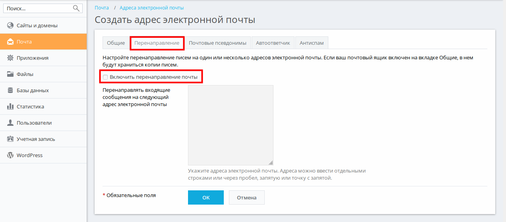Open Пользователи in the sidebar

43,123
